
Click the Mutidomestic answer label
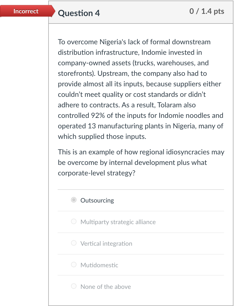click(x=99, y=265)
